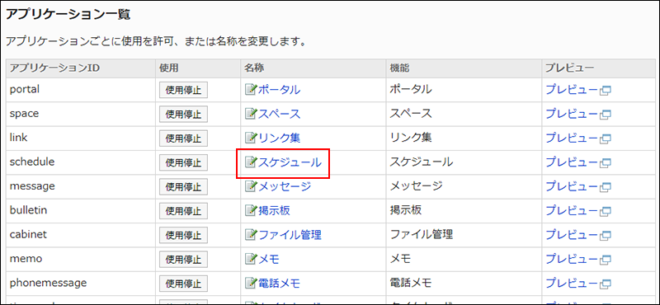Click the new-window icon in phonemessage row

[606, 284]
